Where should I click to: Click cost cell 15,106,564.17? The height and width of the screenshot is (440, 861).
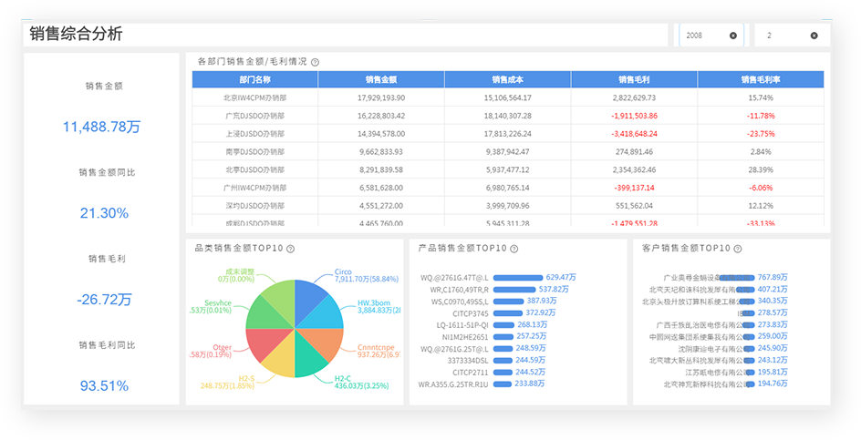pyautogui.click(x=508, y=97)
